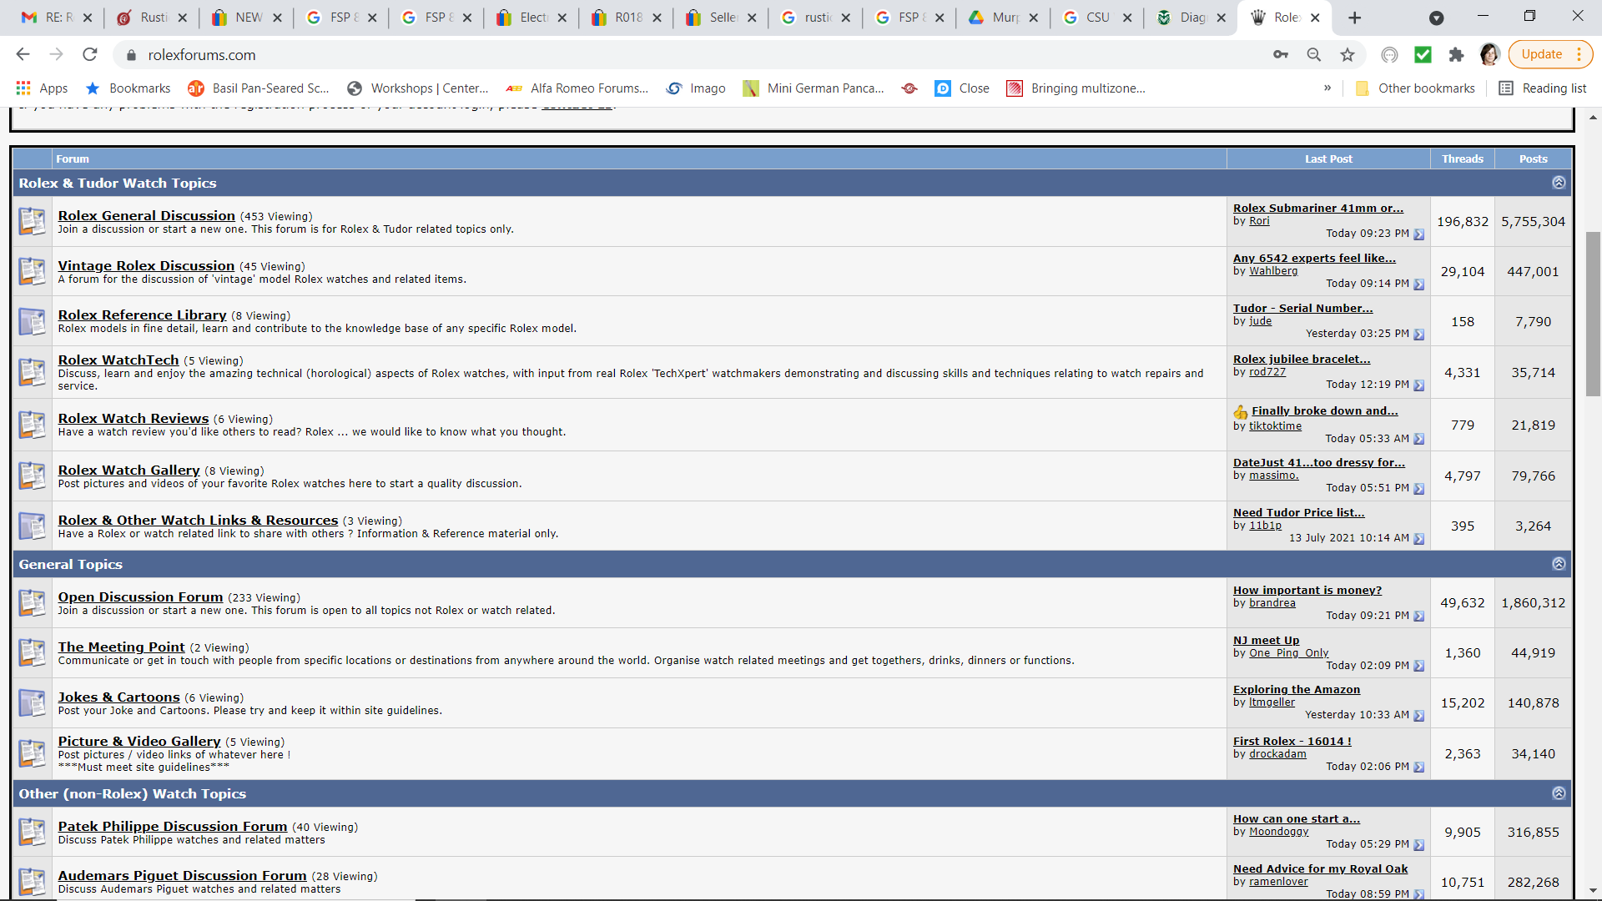This screenshot has height=901, width=1602.
Task: Open the Apps shortcut in bookmarks bar
Action: (42, 88)
